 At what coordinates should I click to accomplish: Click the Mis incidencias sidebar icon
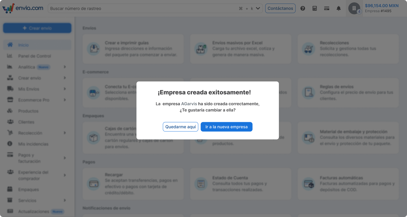[10, 144]
